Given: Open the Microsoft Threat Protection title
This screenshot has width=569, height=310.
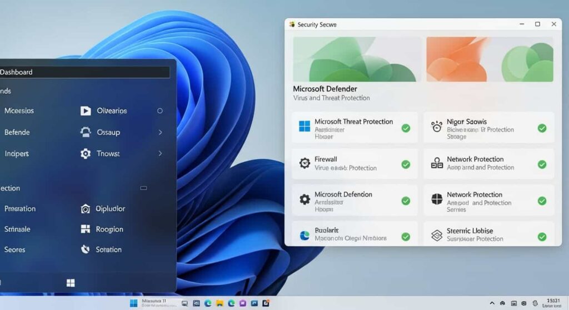Looking at the screenshot, I should (354, 121).
